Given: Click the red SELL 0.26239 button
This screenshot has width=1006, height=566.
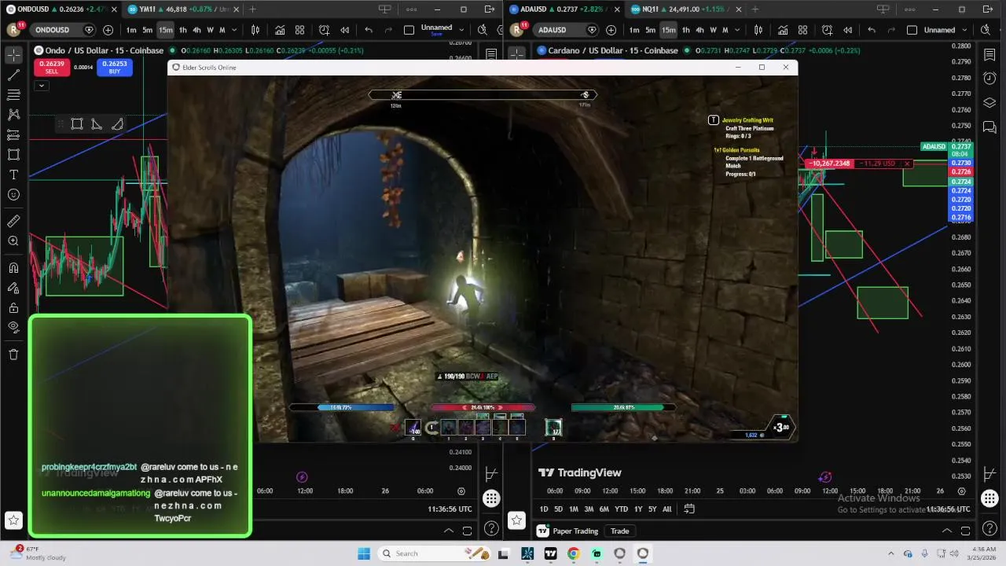Looking at the screenshot, I should tap(51, 68).
